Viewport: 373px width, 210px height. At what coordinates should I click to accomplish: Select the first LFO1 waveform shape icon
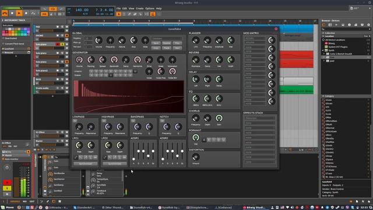[x=76, y=157]
